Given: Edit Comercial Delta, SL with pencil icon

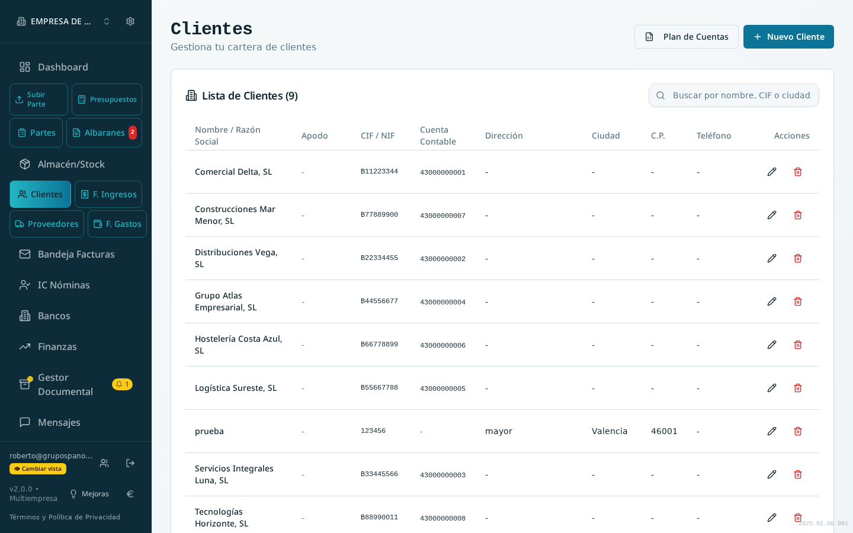Looking at the screenshot, I should (772, 172).
